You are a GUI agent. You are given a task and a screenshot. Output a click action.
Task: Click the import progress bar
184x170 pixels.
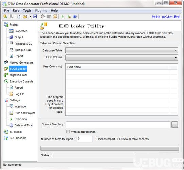pyautogui.click(x=110, y=148)
